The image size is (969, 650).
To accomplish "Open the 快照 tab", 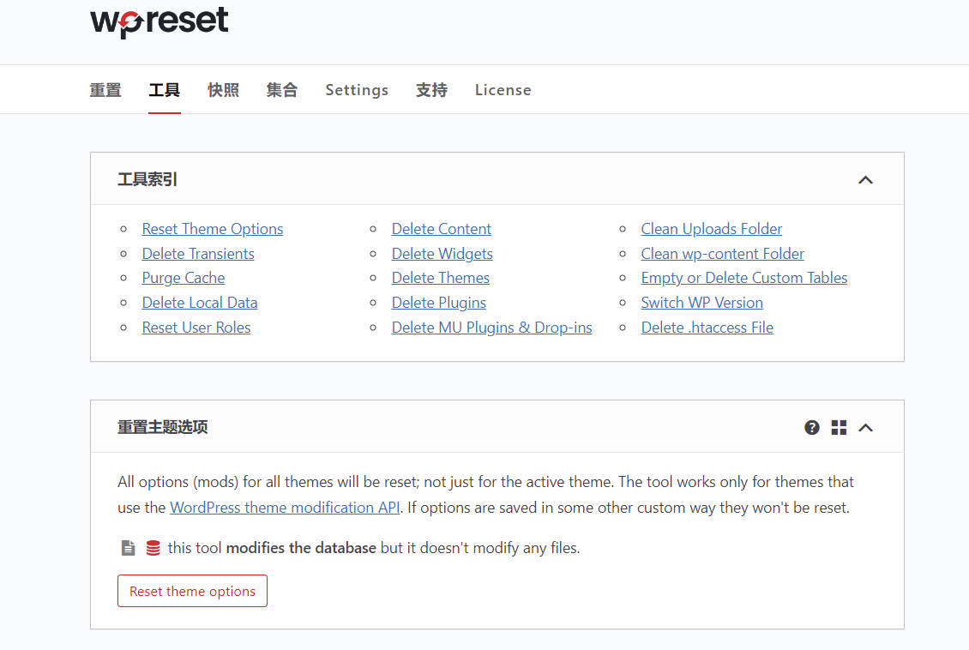I will pos(223,90).
